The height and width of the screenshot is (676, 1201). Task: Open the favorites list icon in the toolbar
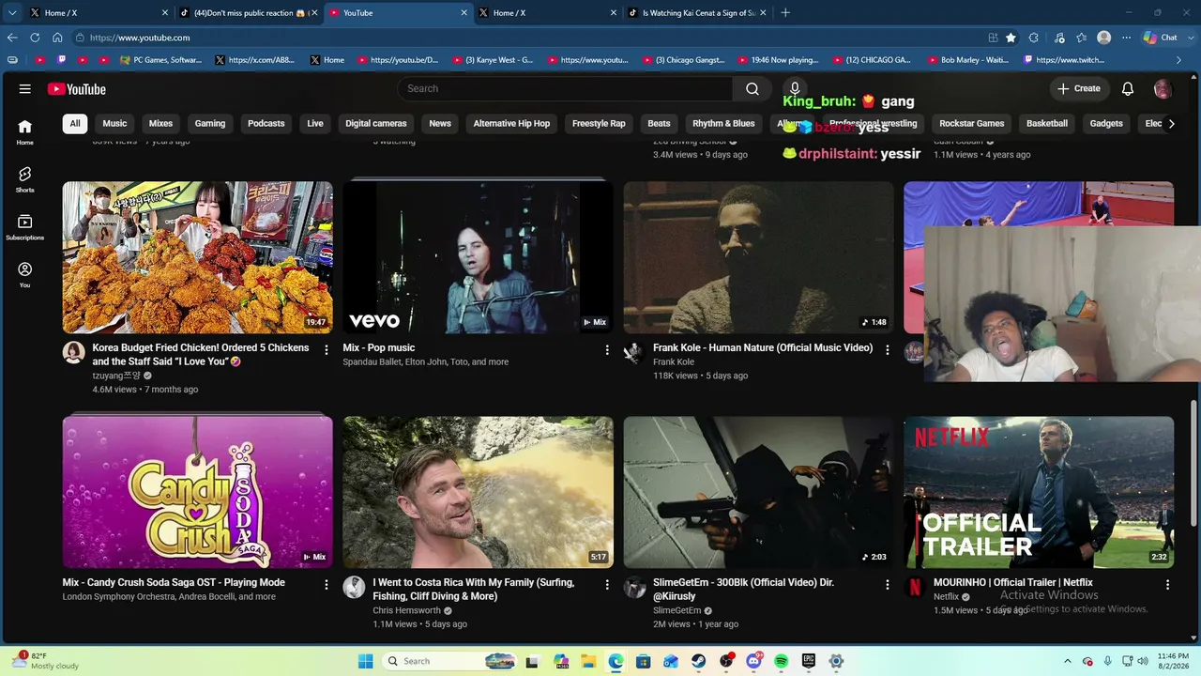1082,38
